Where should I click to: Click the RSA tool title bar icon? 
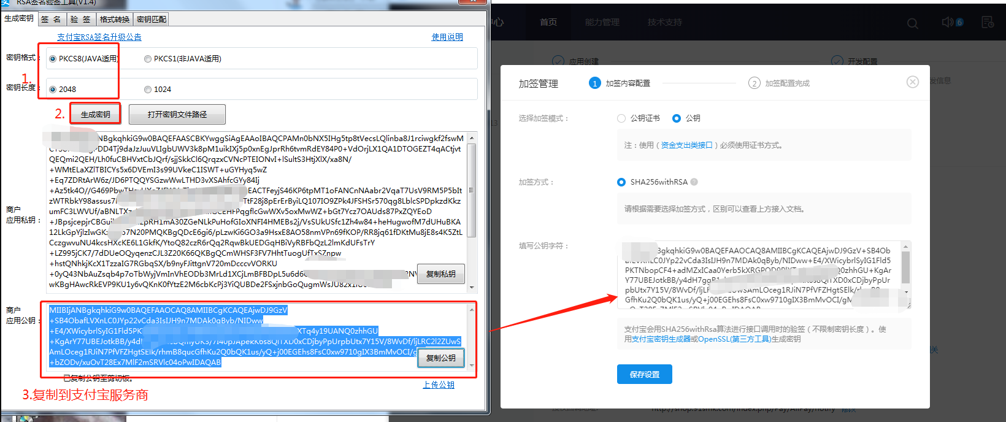coord(6,2)
